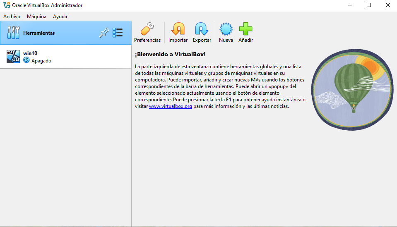The height and width of the screenshot is (227, 397).
Task: Select the win10 virtual machine
Action: pos(65,57)
